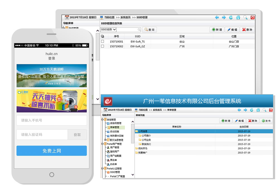Screen dimensions: 279x194
Task: Tap 天天抽奖 washing machine banner on phone
Action: 52,101
